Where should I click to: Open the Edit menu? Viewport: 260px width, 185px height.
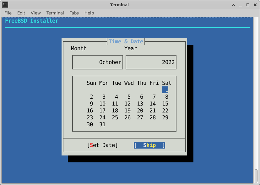coord(21,13)
